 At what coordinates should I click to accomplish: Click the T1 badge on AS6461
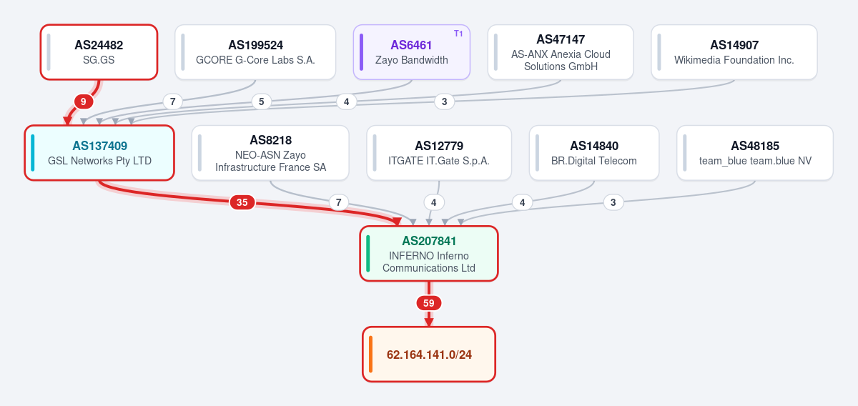point(458,34)
